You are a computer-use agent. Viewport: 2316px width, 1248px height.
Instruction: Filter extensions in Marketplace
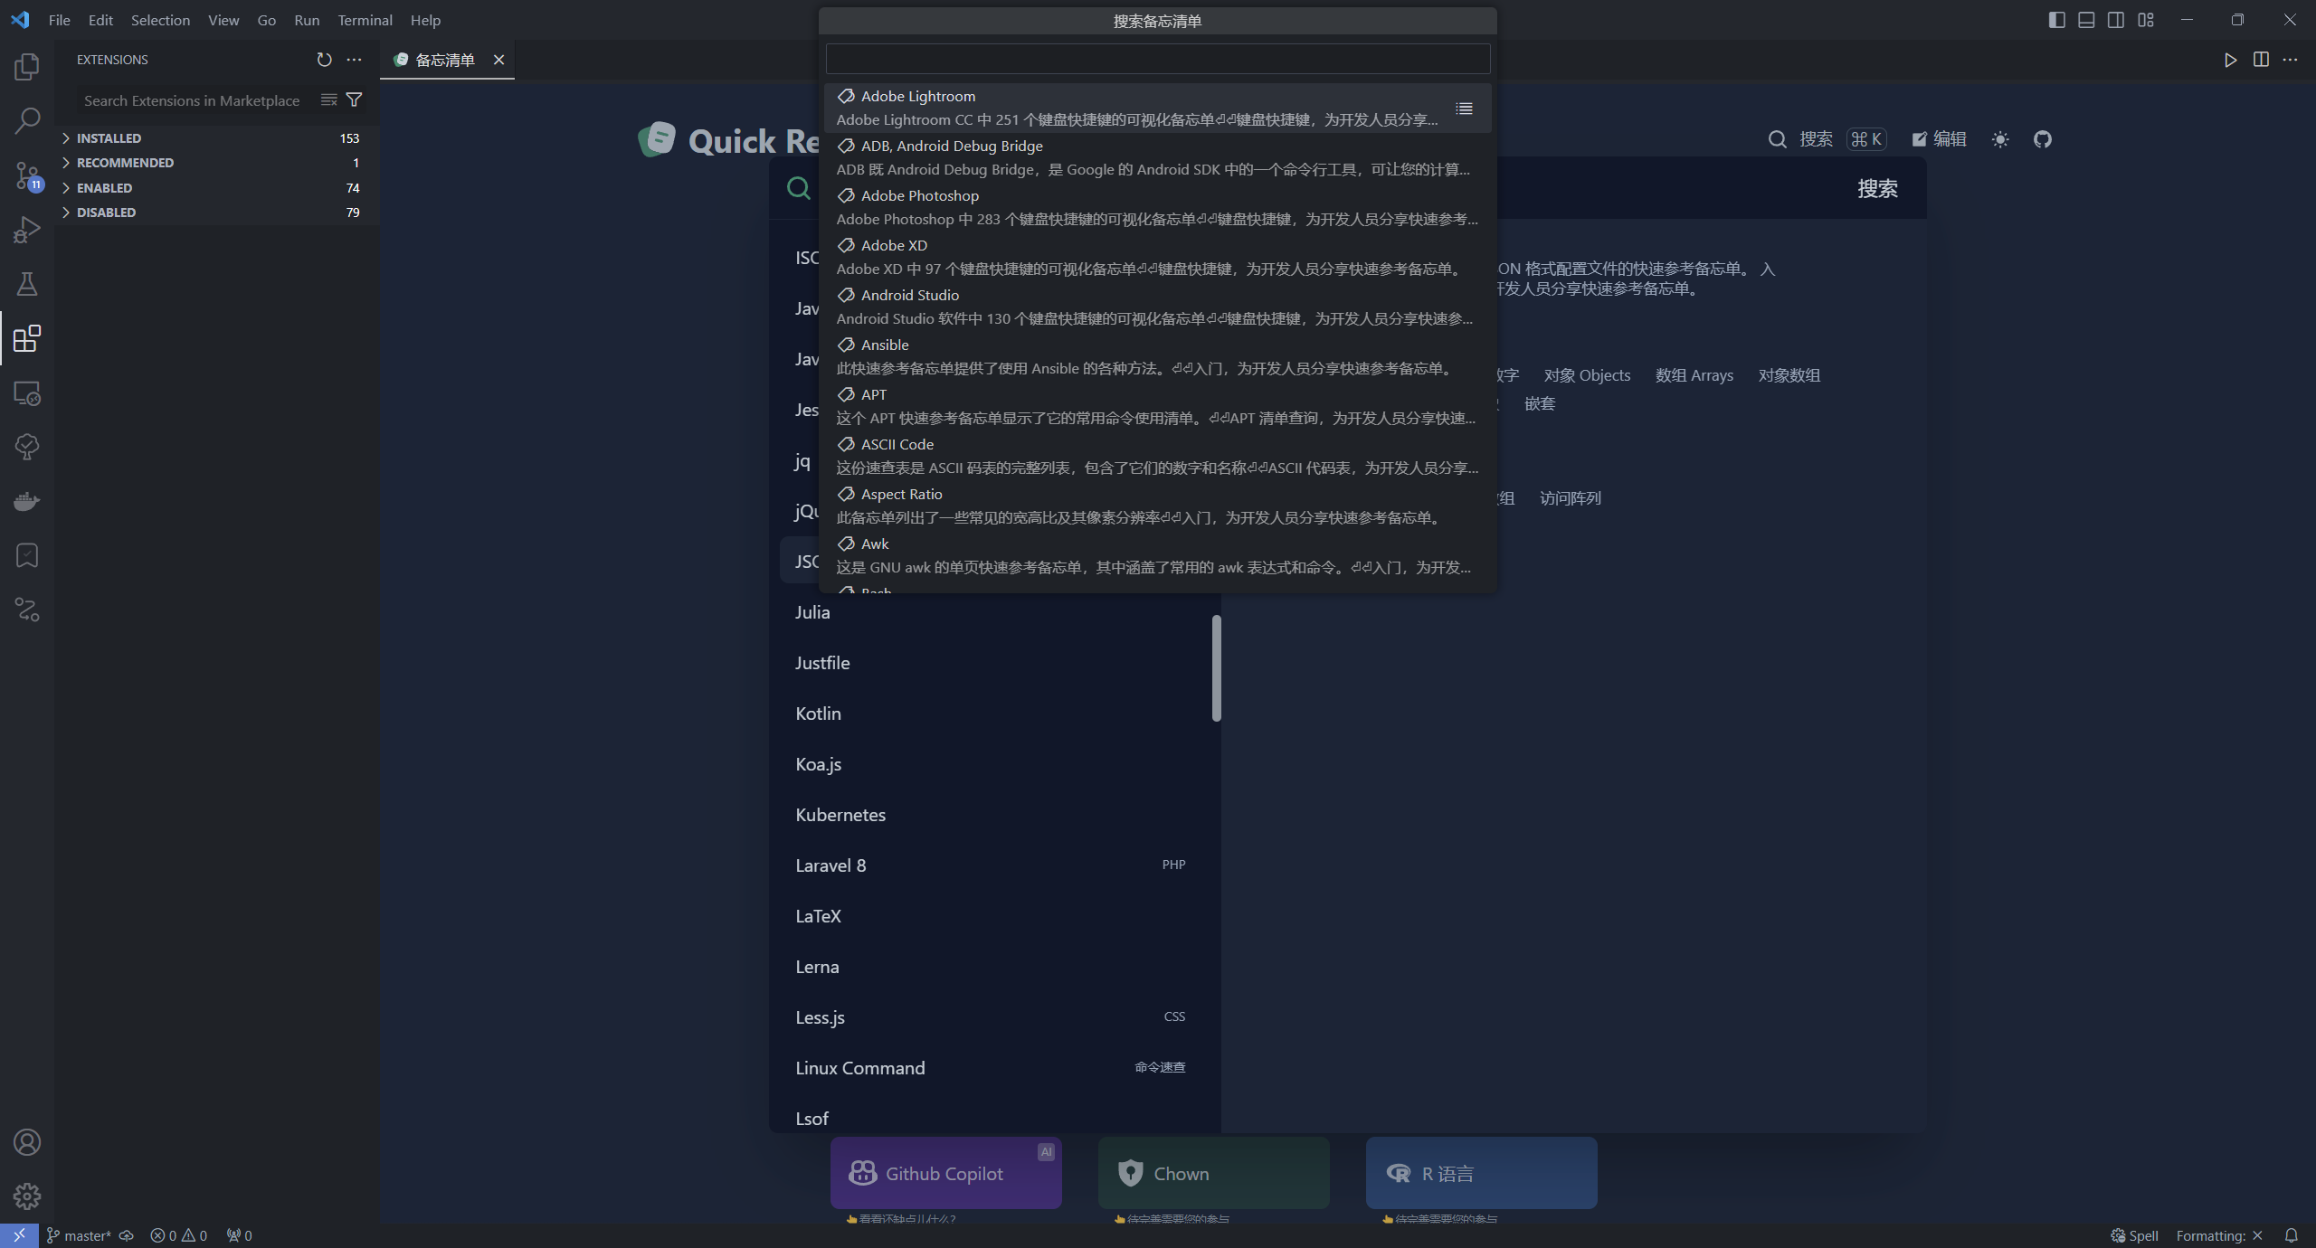355,99
